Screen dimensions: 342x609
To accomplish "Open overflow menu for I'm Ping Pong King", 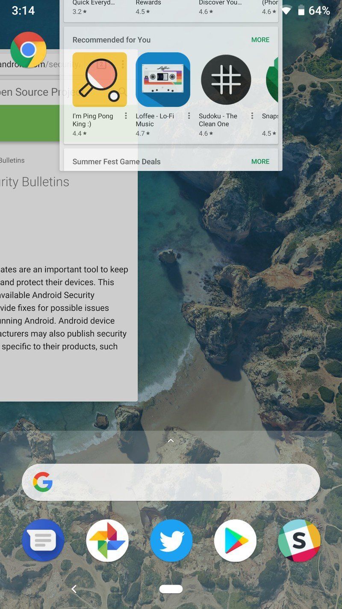I will [126, 116].
